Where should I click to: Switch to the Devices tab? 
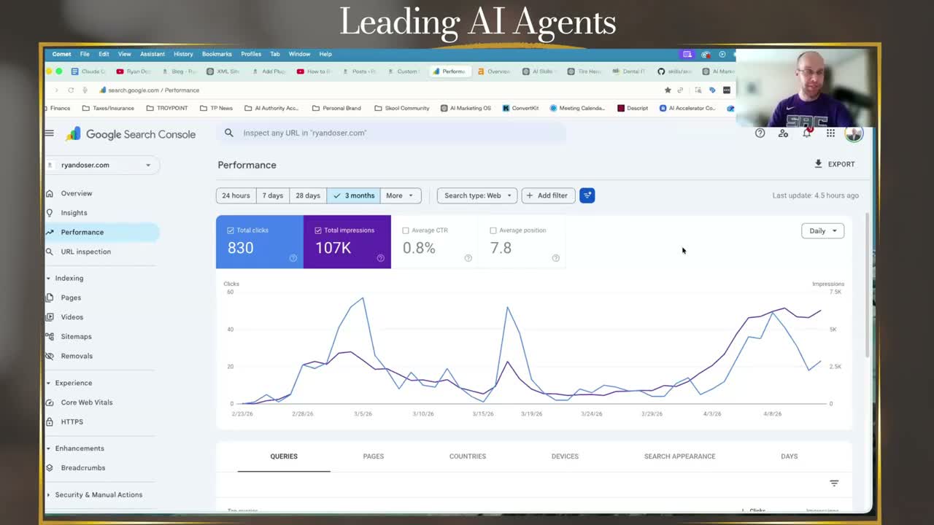(565, 456)
